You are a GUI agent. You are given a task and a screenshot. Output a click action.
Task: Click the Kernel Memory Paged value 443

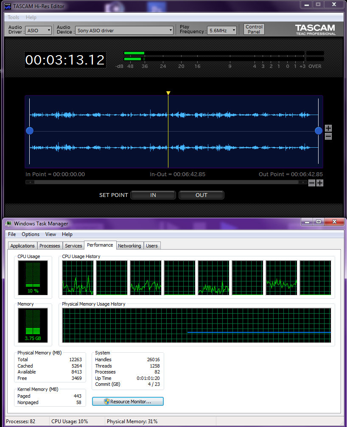click(78, 396)
